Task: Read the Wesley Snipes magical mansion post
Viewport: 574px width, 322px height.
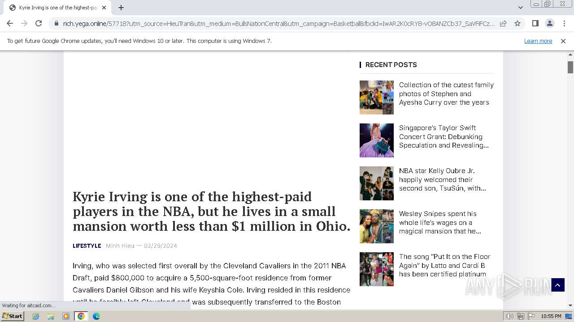Action: point(440,222)
